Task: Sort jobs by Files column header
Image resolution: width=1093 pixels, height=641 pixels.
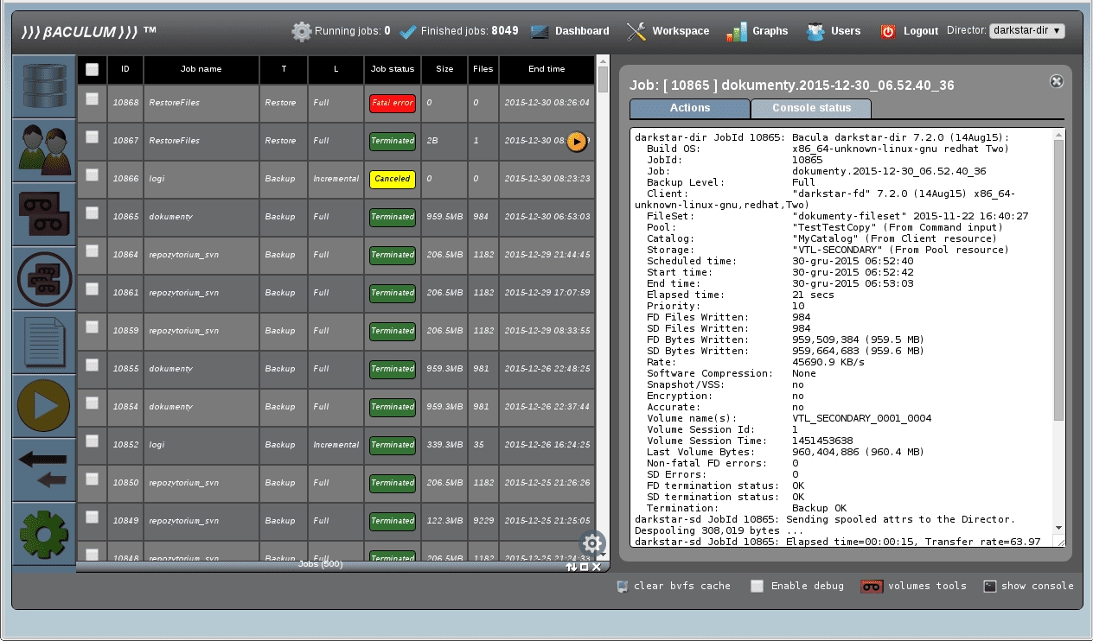Action: coord(483,69)
